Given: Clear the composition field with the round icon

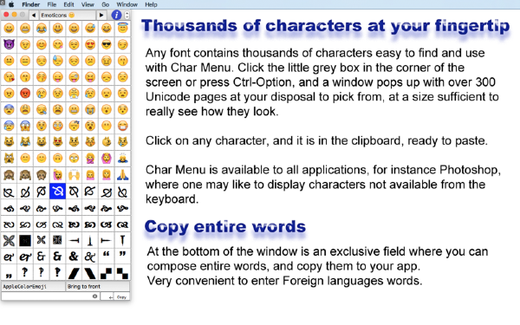Looking at the screenshot, I should [x=94, y=296].
